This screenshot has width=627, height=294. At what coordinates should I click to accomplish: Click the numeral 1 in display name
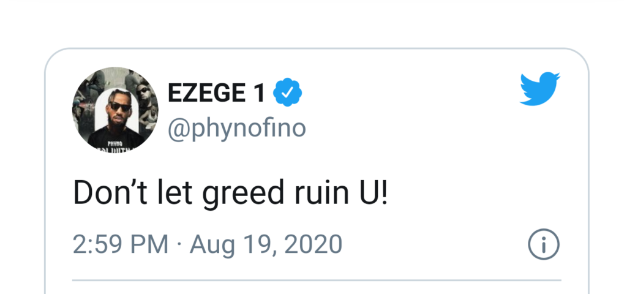tap(259, 94)
